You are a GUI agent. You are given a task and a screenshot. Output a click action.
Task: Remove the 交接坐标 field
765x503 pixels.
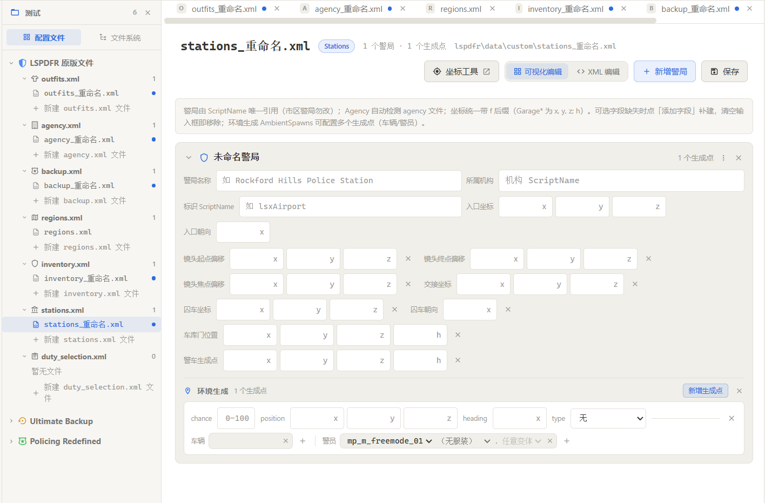pos(635,284)
